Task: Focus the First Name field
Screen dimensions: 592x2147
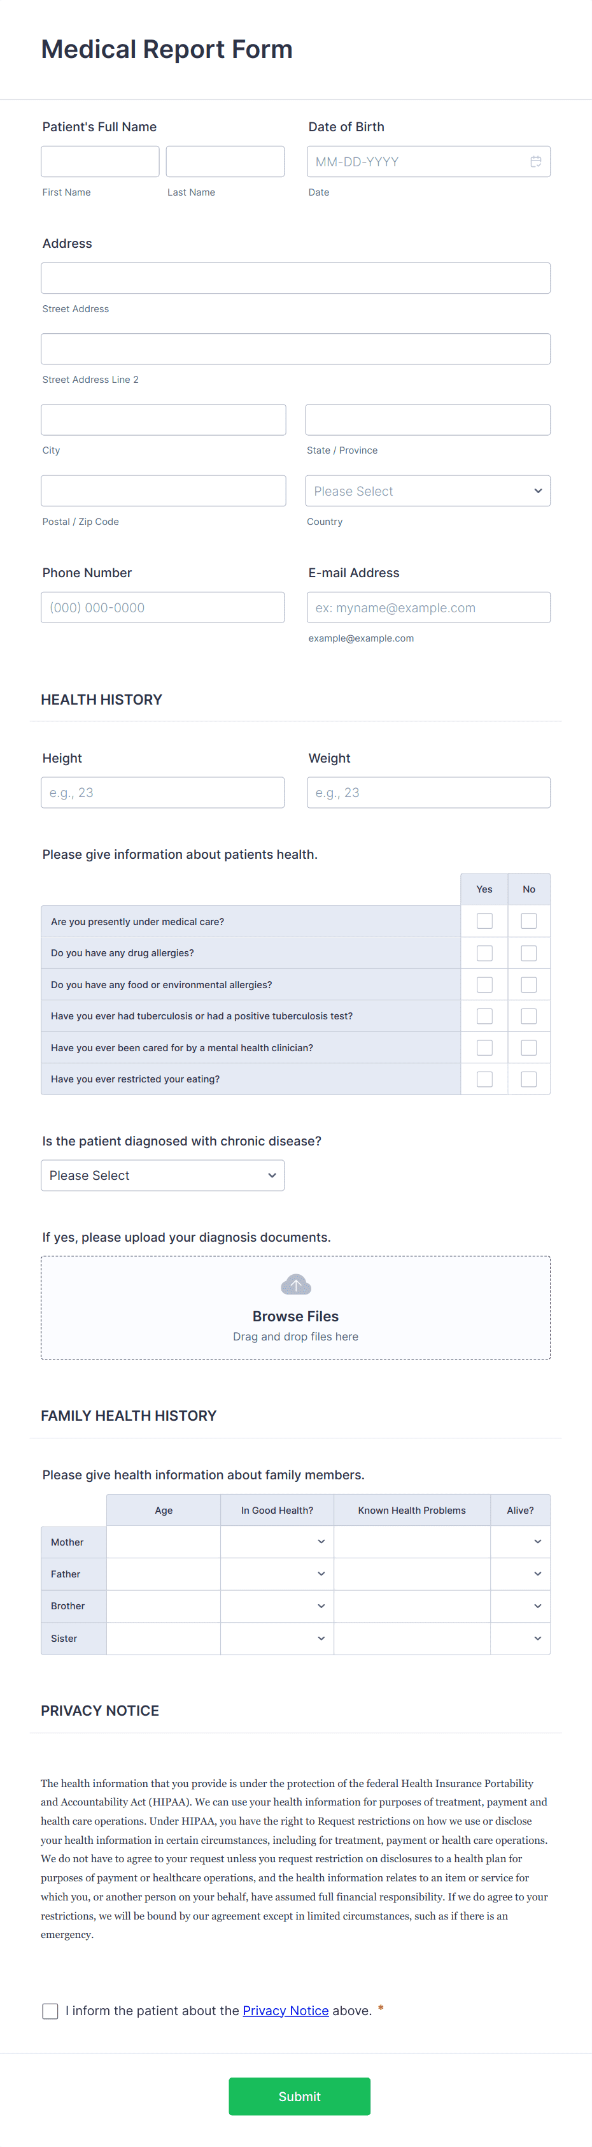Action: [x=100, y=162]
